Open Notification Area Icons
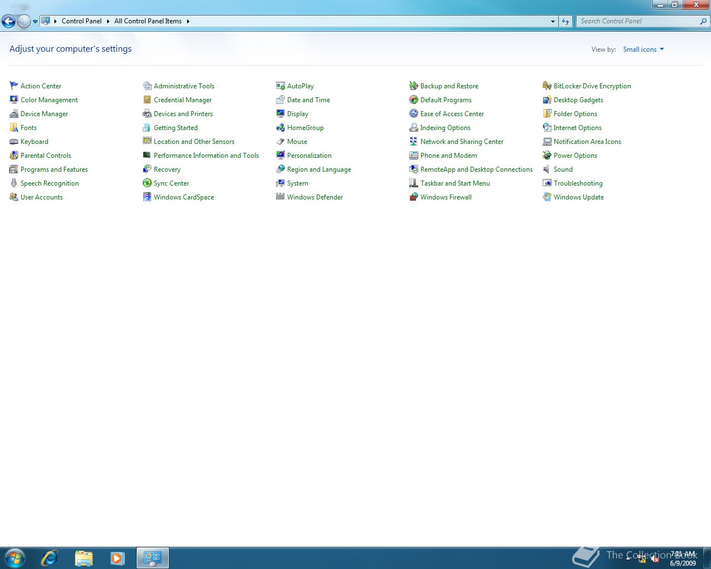 tap(587, 142)
